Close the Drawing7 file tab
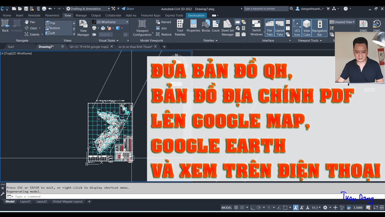Screen dimensions: 385x217 [x=63, y=47]
